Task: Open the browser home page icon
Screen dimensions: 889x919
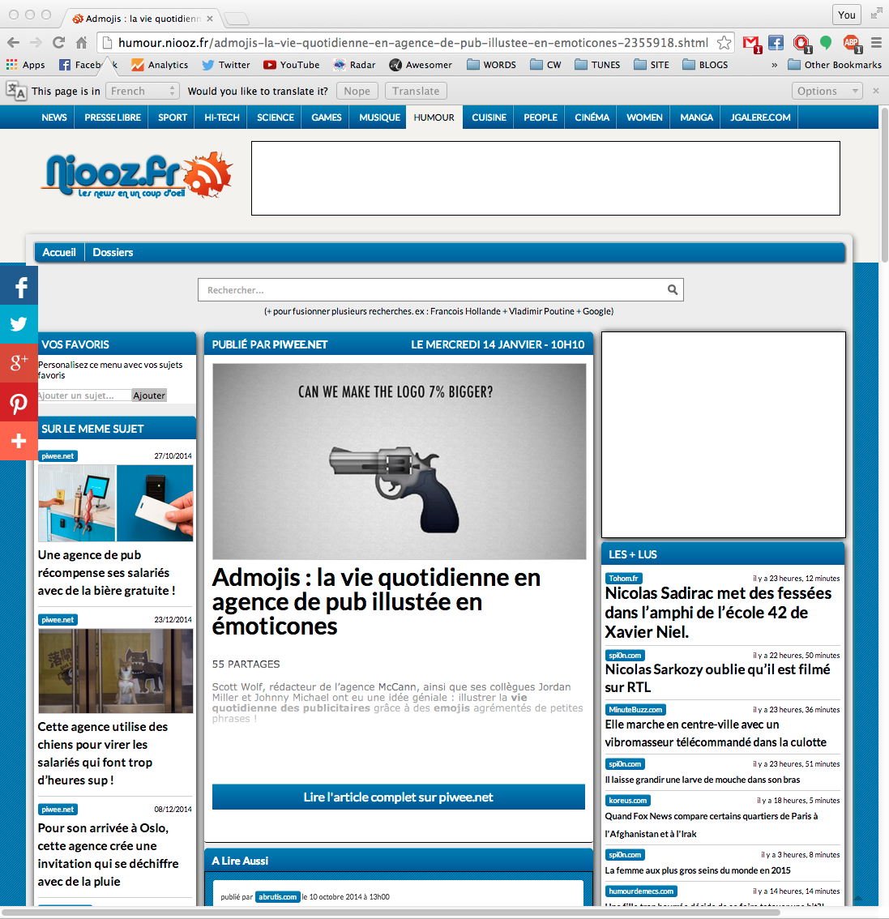Action: coord(82,43)
